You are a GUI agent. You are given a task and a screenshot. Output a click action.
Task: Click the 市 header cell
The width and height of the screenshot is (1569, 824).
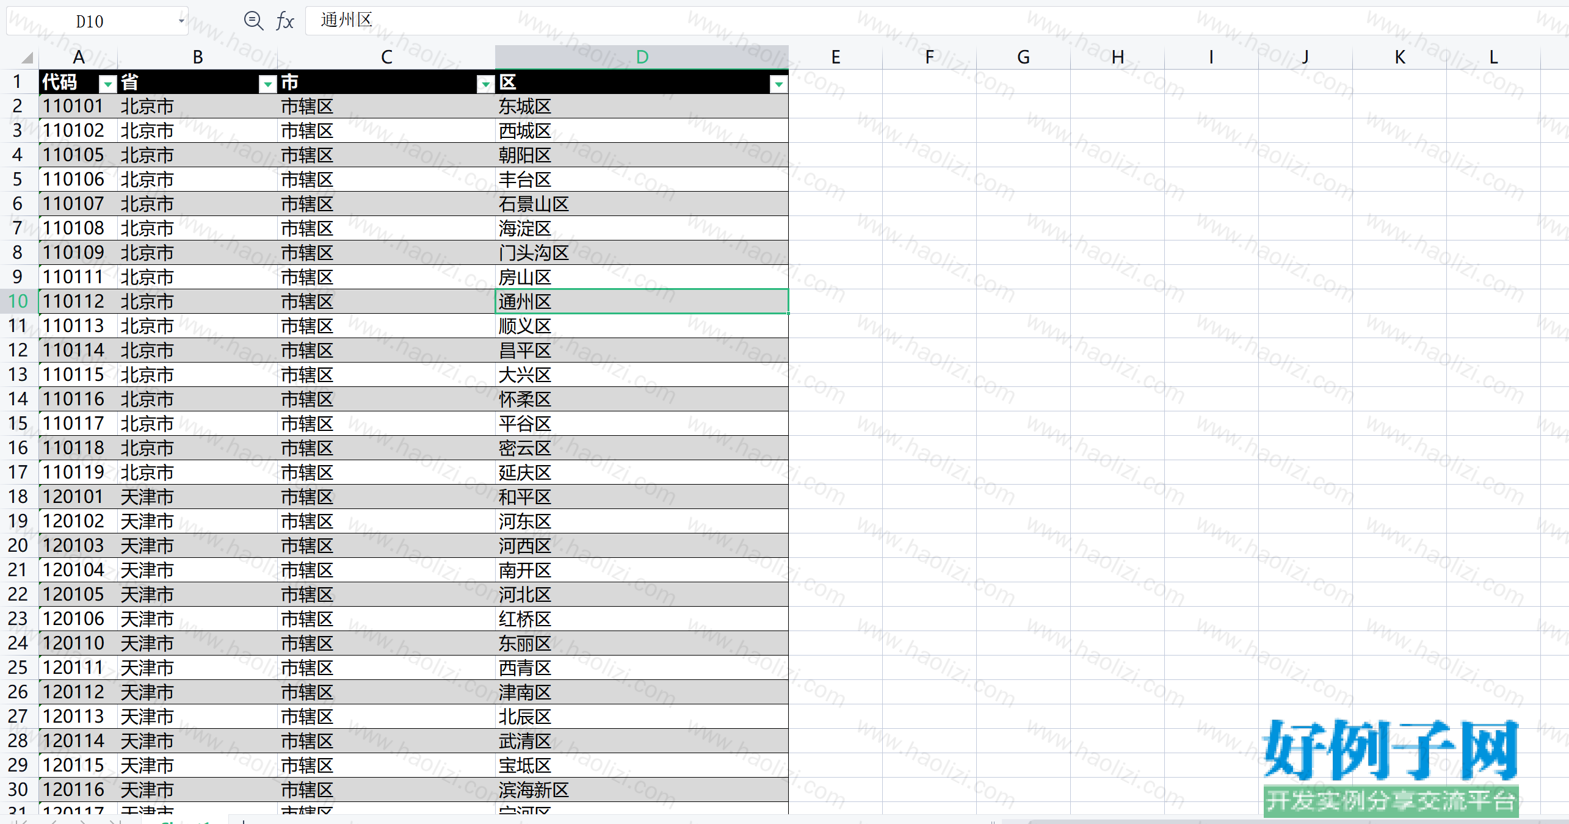click(386, 82)
